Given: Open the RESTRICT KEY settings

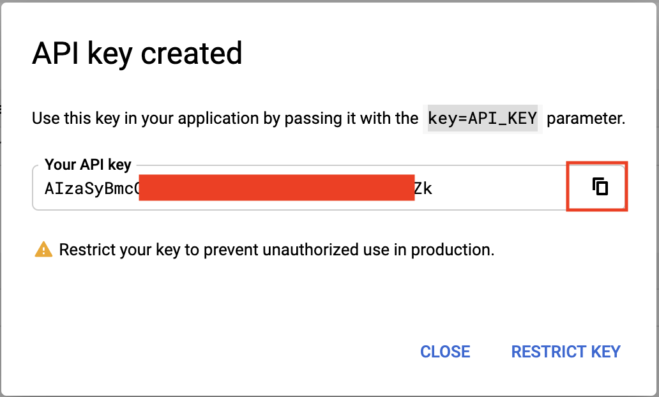Looking at the screenshot, I should tap(566, 352).
